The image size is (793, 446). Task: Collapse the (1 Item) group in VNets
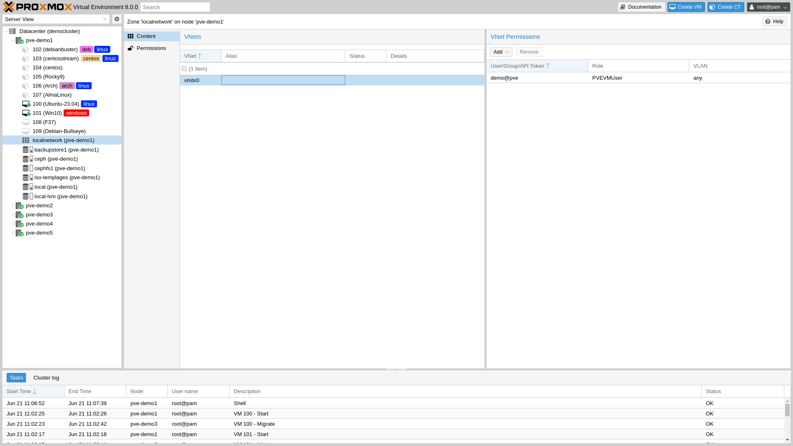[184, 69]
